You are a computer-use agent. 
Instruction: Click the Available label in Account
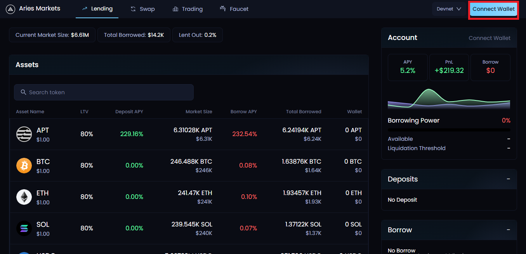[400, 139]
